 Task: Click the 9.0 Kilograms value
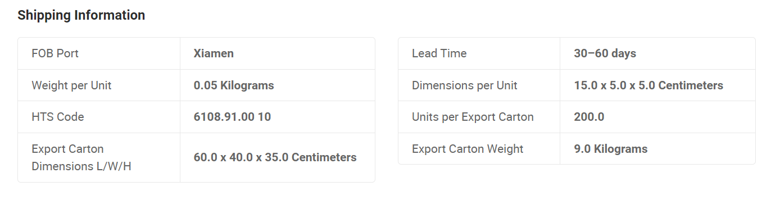pyautogui.click(x=611, y=149)
